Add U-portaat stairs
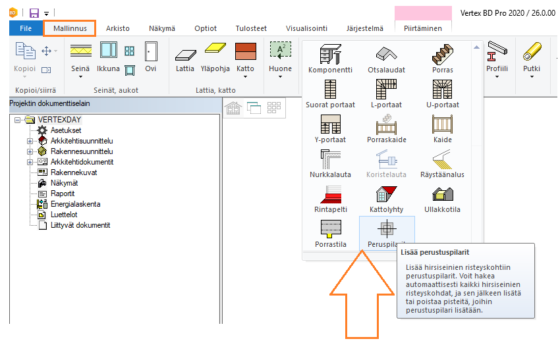The image size is (560, 364). [x=443, y=93]
